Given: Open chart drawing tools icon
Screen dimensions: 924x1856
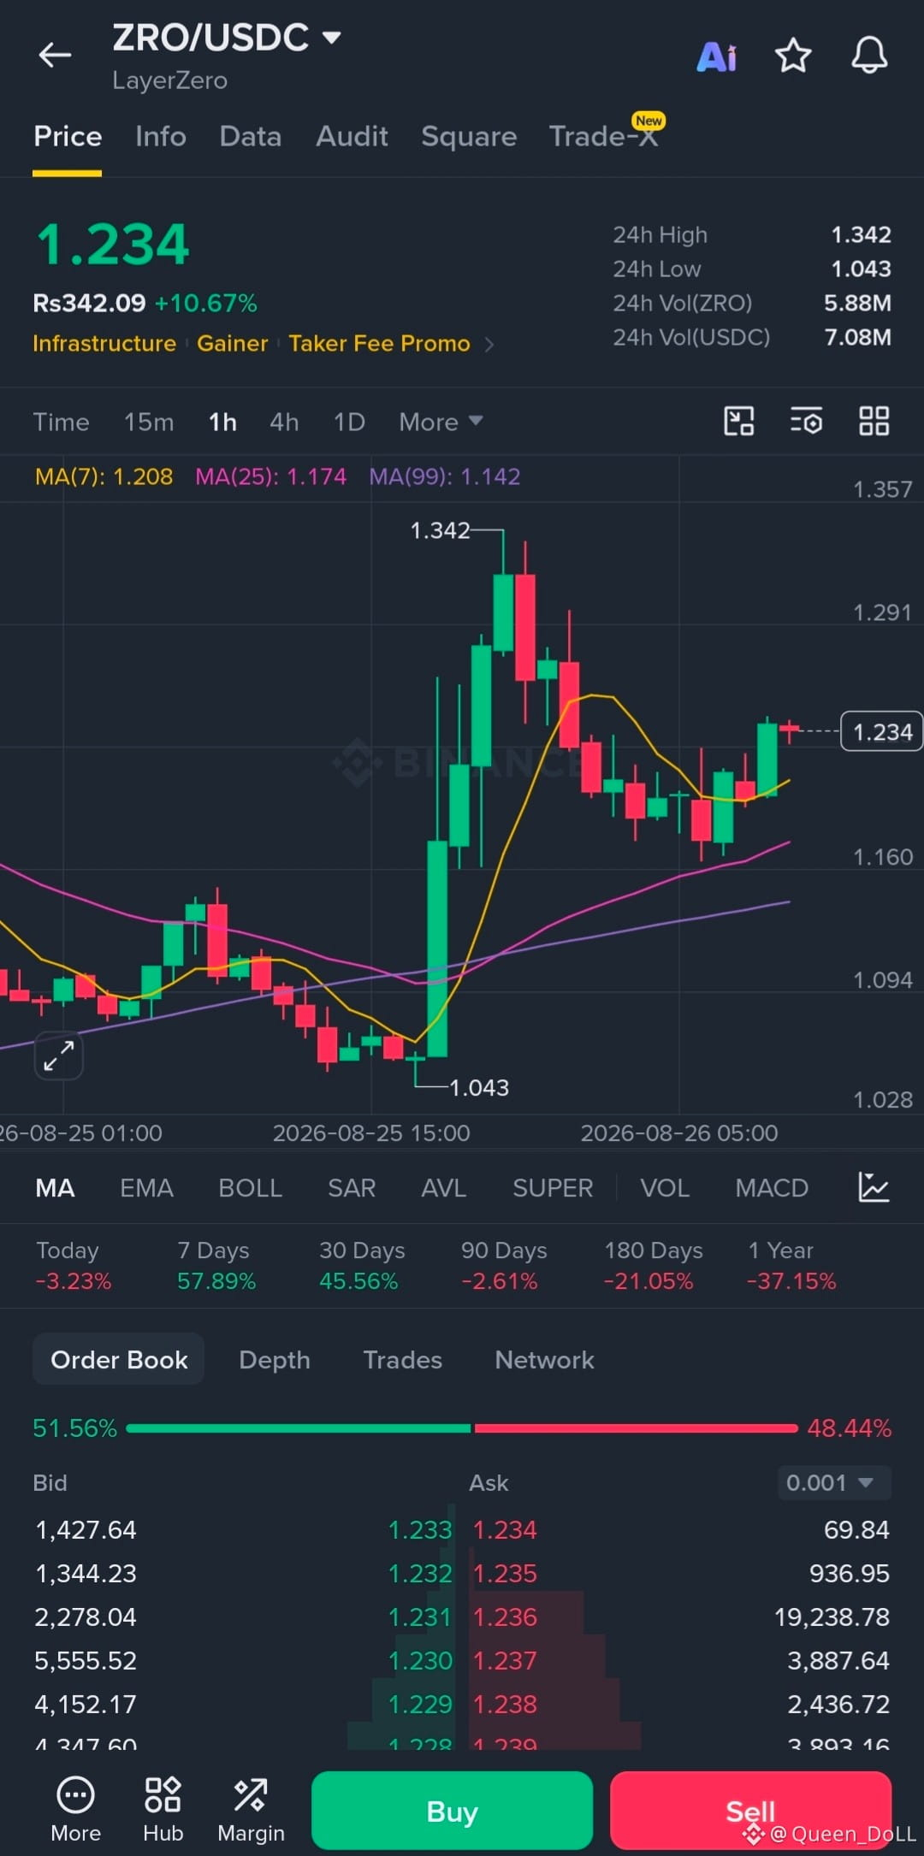Looking at the screenshot, I should tap(739, 422).
